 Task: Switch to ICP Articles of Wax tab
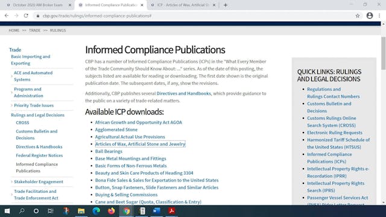[x=183, y=5]
